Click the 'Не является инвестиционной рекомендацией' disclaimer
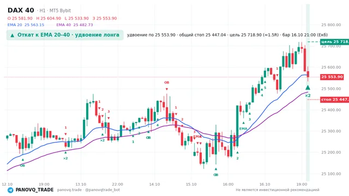This screenshot has width=349, height=196. (278, 190)
